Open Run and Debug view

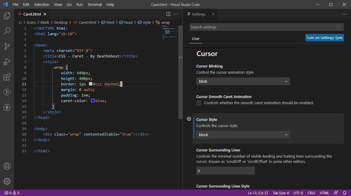7,62
